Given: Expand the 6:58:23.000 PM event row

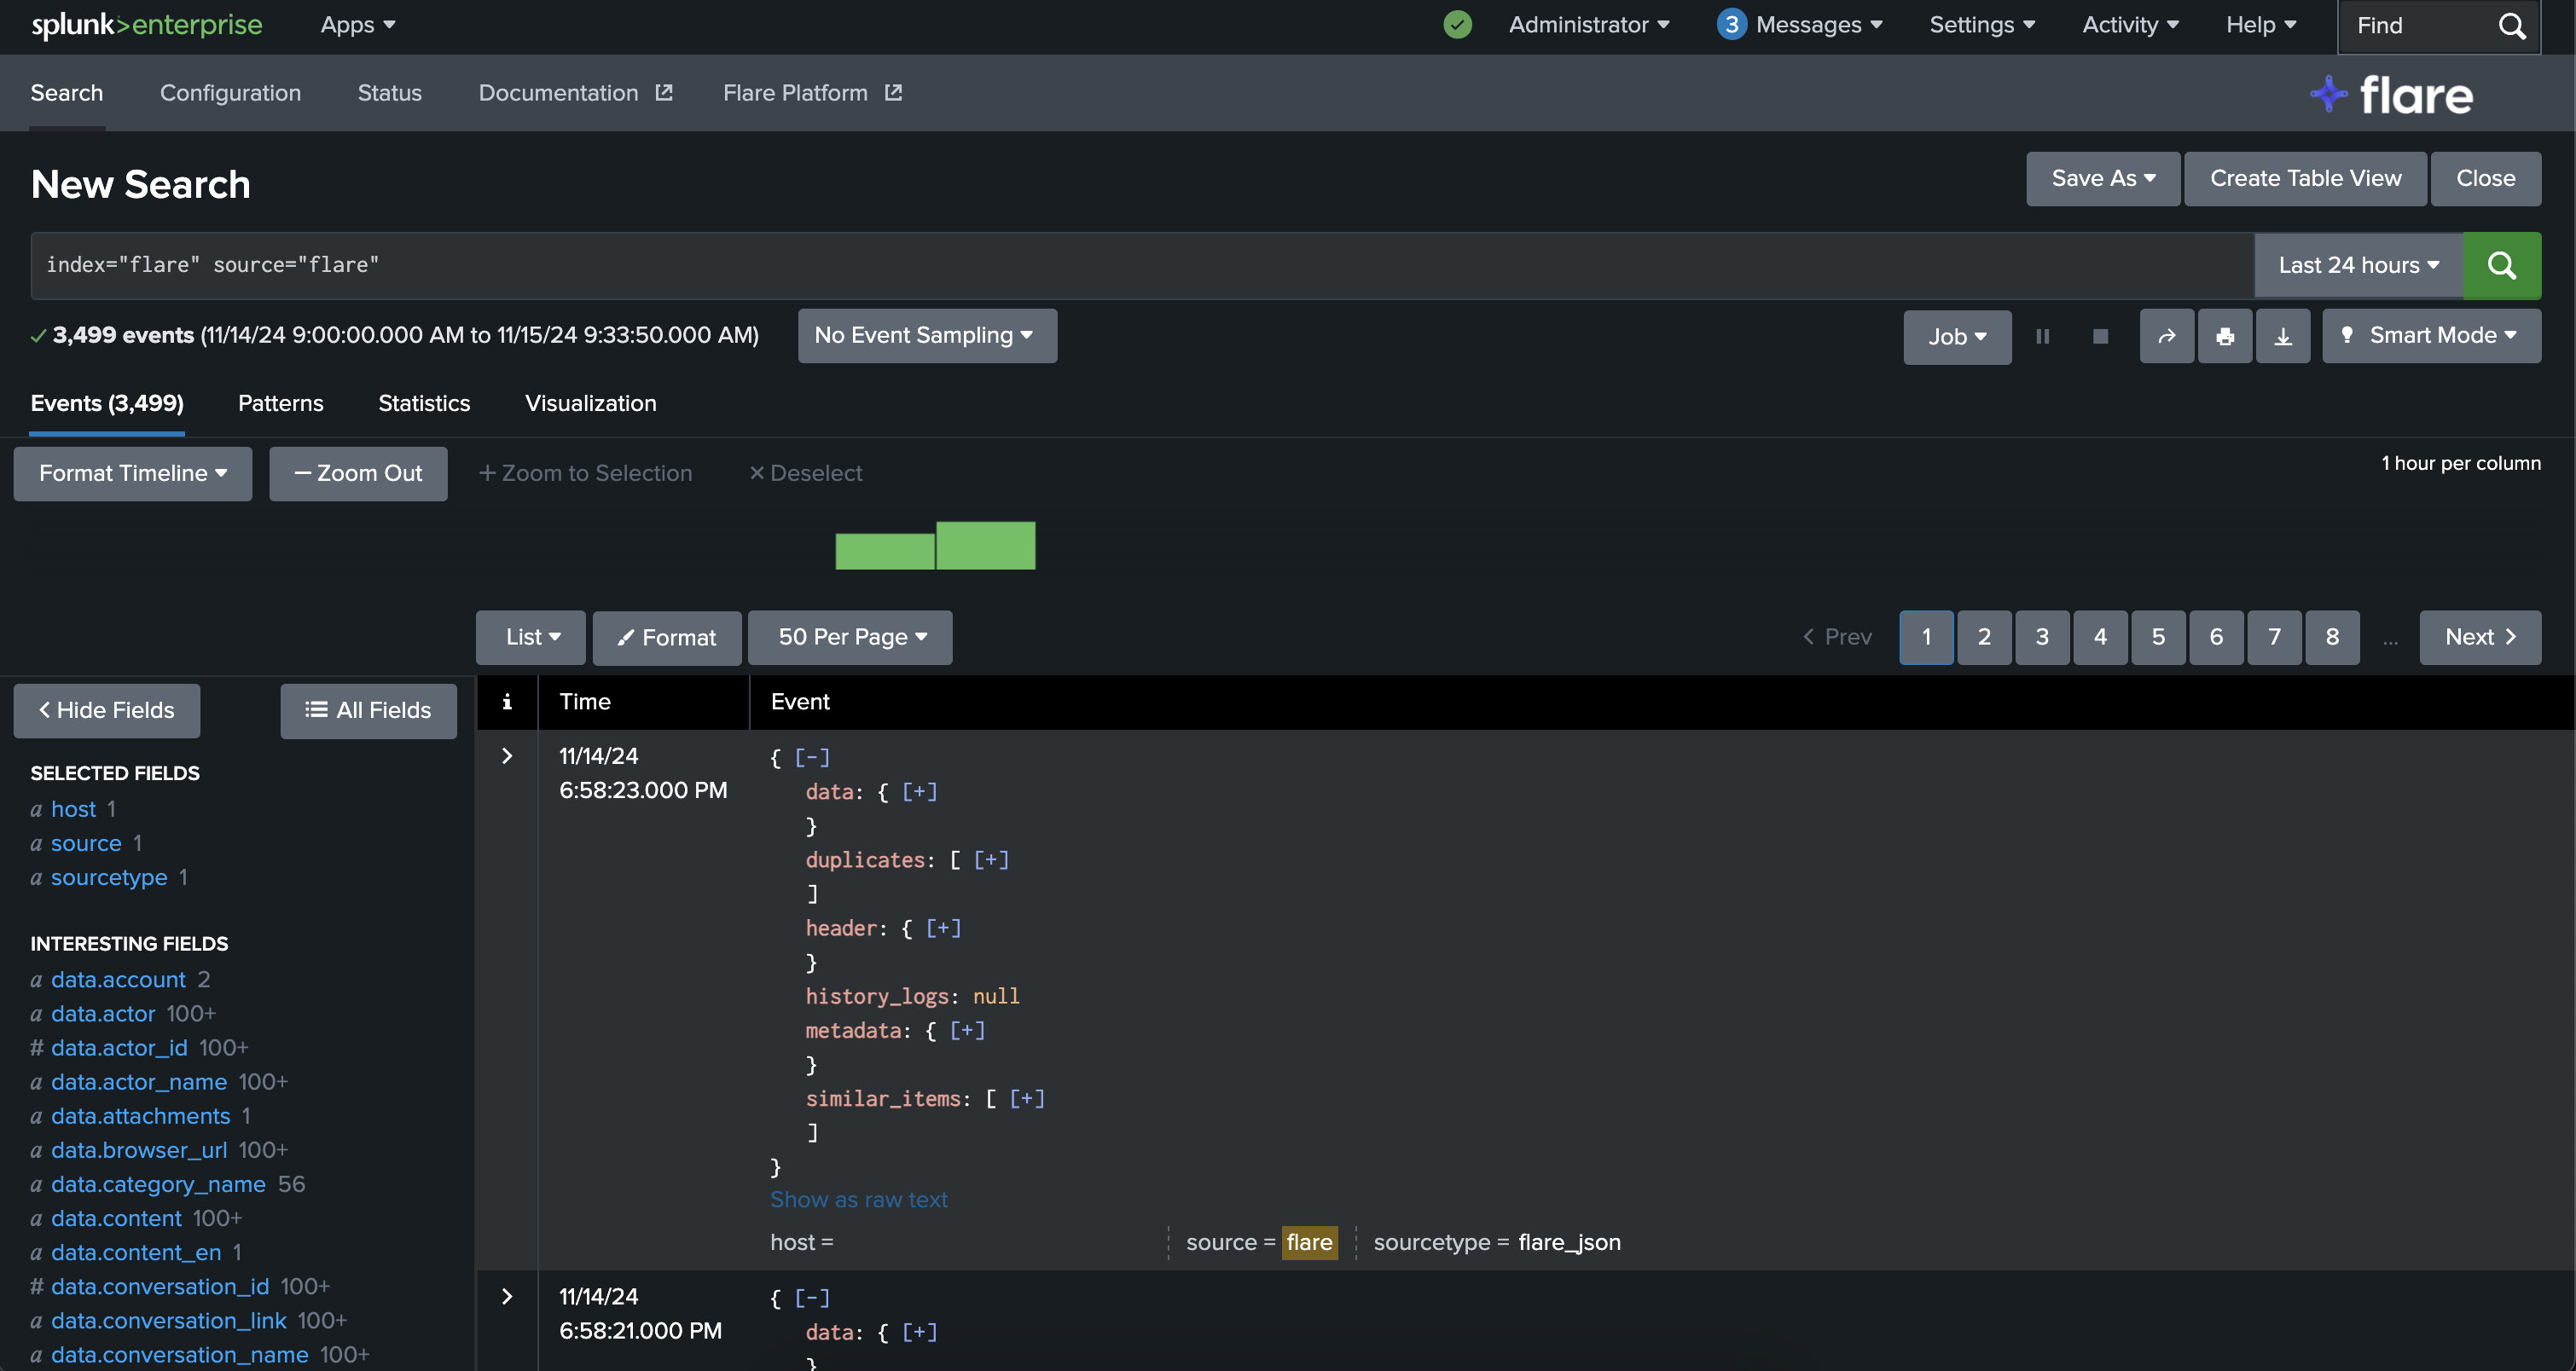Looking at the screenshot, I should pos(507,756).
